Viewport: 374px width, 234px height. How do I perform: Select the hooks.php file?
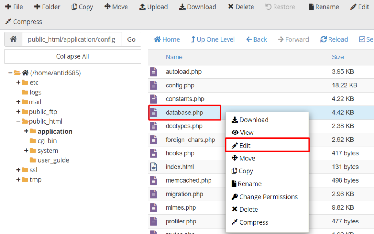point(180,153)
